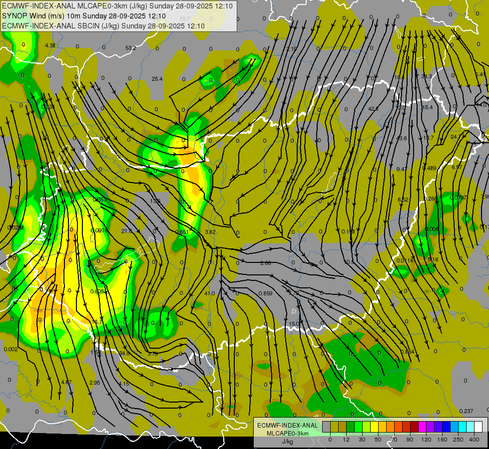Click the map value 4.87

[66, 382]
